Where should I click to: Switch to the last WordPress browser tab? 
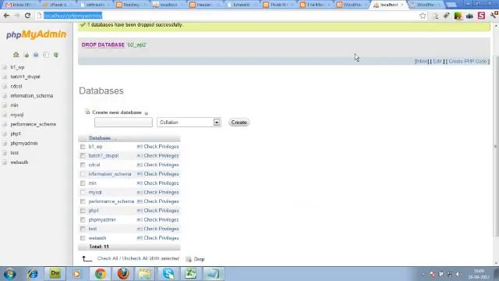click(x=425, y=5)
